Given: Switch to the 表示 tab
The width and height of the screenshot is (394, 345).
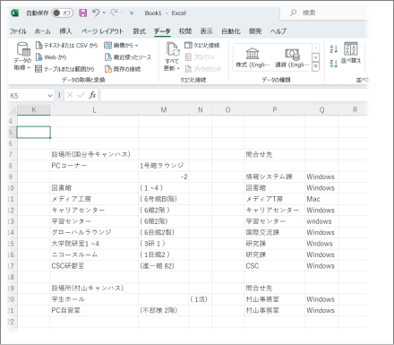Looking at the screenshot, I should coord(206,31).
